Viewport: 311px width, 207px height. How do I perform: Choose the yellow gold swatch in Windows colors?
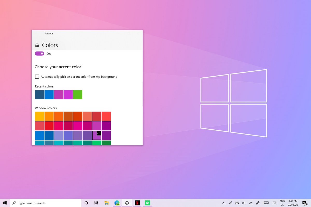pyautogui.click(x=39, y=116)
